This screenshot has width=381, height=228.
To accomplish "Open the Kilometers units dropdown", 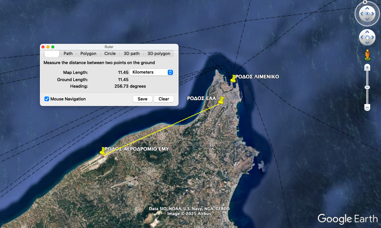I will coord(152,72).
